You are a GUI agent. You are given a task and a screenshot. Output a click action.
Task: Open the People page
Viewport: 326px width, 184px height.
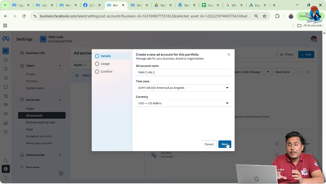[30, 74]
